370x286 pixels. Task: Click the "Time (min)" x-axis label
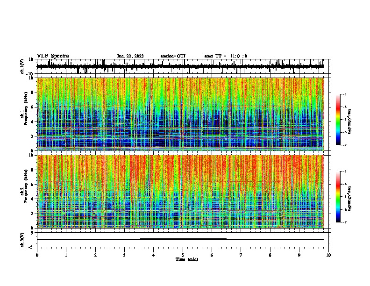[187, 259]
